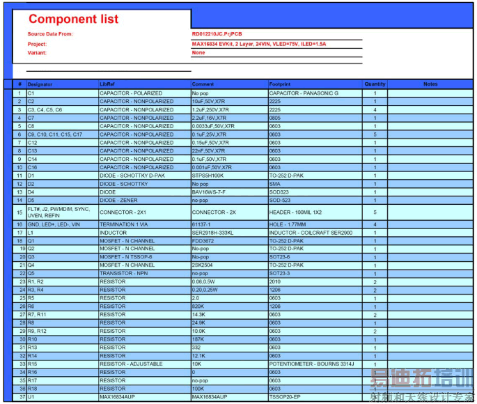Click footprint cell HEADER - 100MIL 1X2
477x404 pixels.
click(x=315, y=212)
